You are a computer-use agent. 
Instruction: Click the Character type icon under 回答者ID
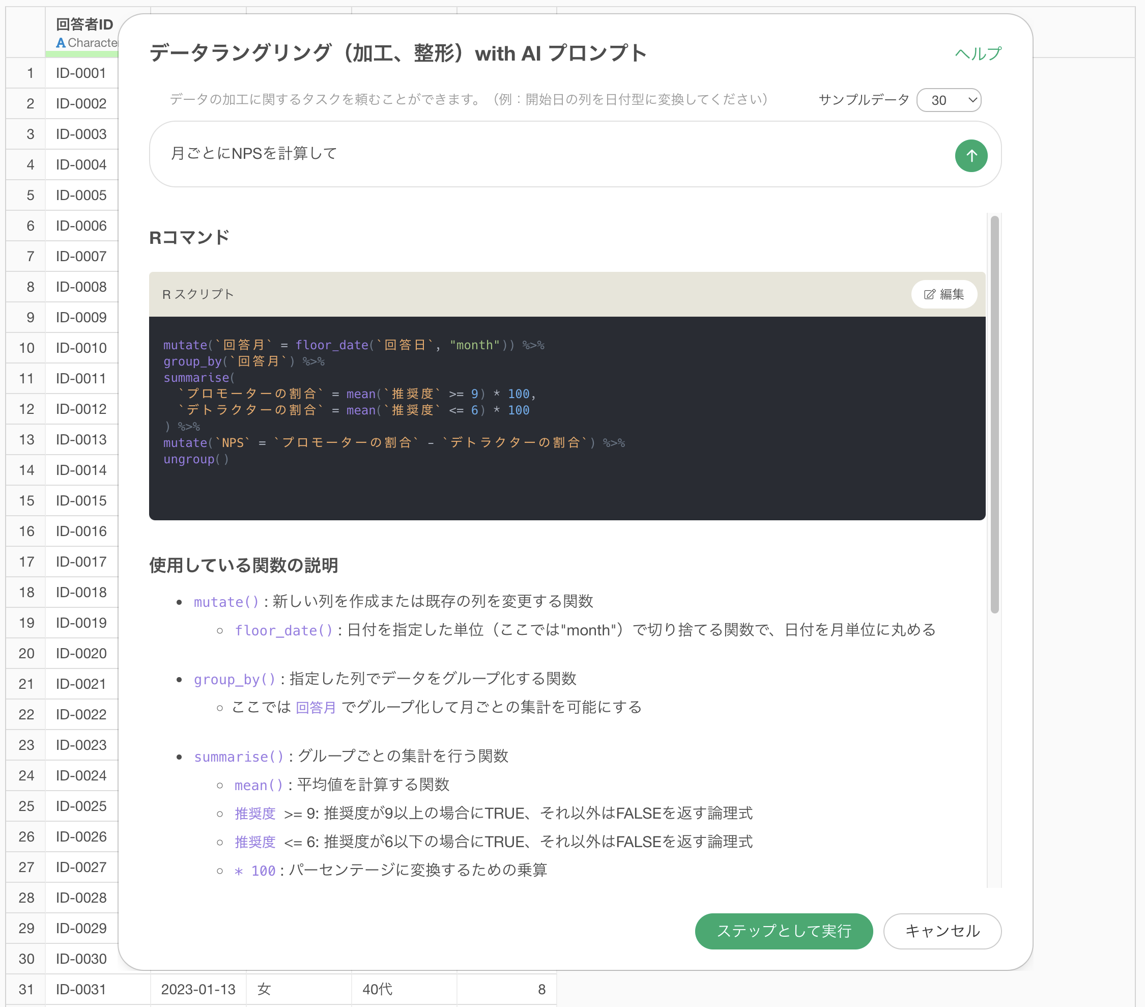[x=61, y=43]
